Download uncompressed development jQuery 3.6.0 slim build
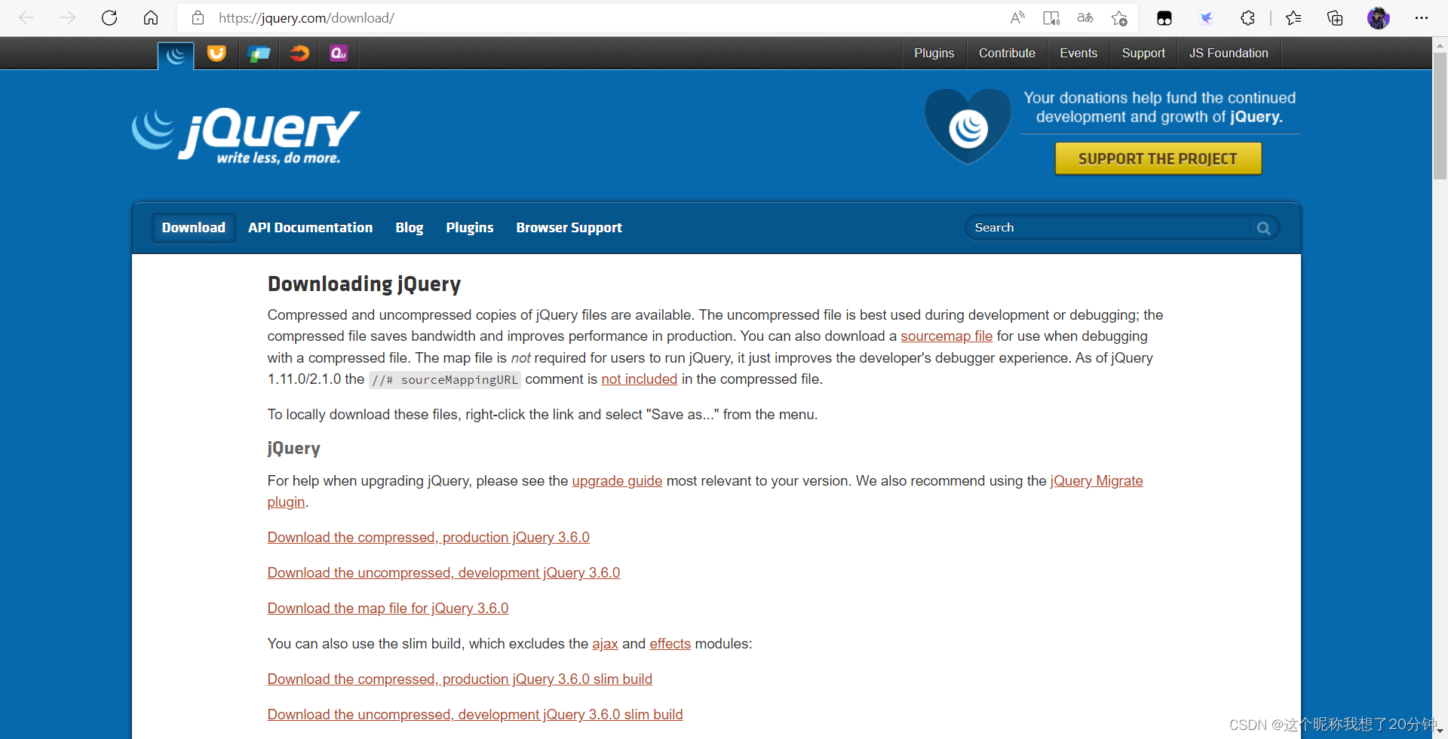Image resolution: width=1448 pixels, height=739 pixels. click(x=475, y=715)
